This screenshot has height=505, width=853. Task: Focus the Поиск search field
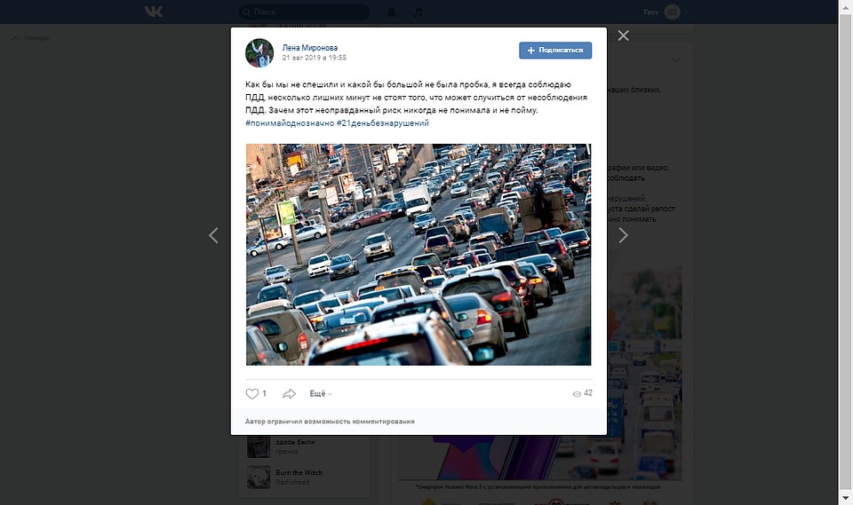(x=304, y=12)
